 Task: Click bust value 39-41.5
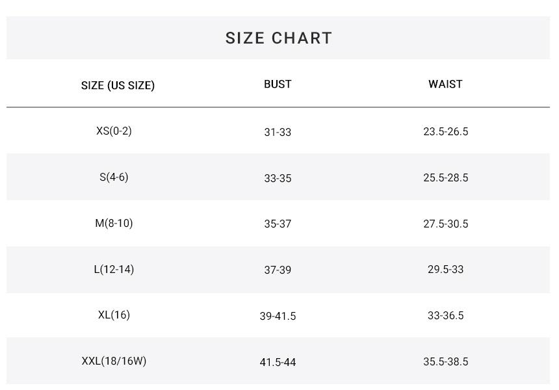click(x=278, y=316)
